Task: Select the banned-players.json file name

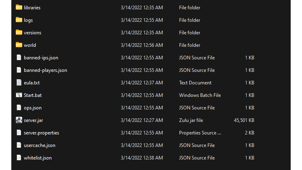Action: click(45, 70)
